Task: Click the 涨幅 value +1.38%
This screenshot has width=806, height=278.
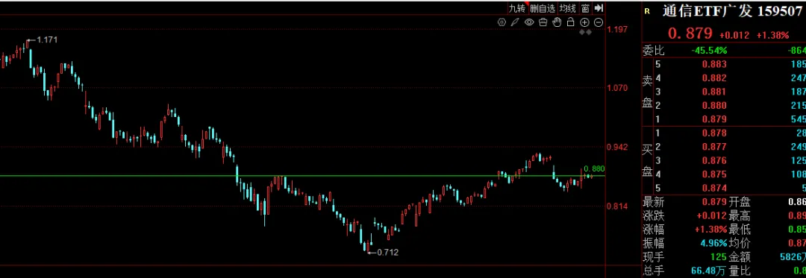Action: [711, 230]
